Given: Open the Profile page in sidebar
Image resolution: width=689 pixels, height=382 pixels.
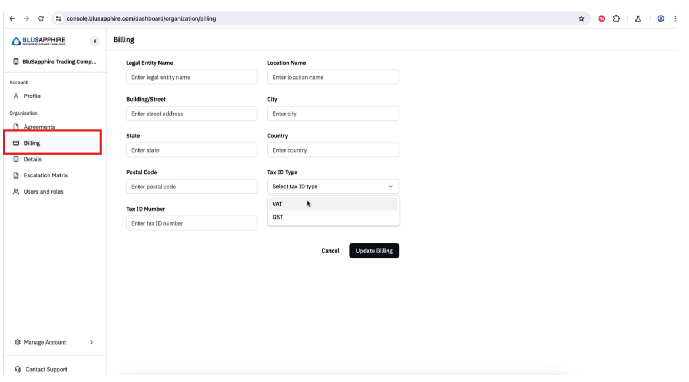Looking at the screenshot, I should [32, 96].
